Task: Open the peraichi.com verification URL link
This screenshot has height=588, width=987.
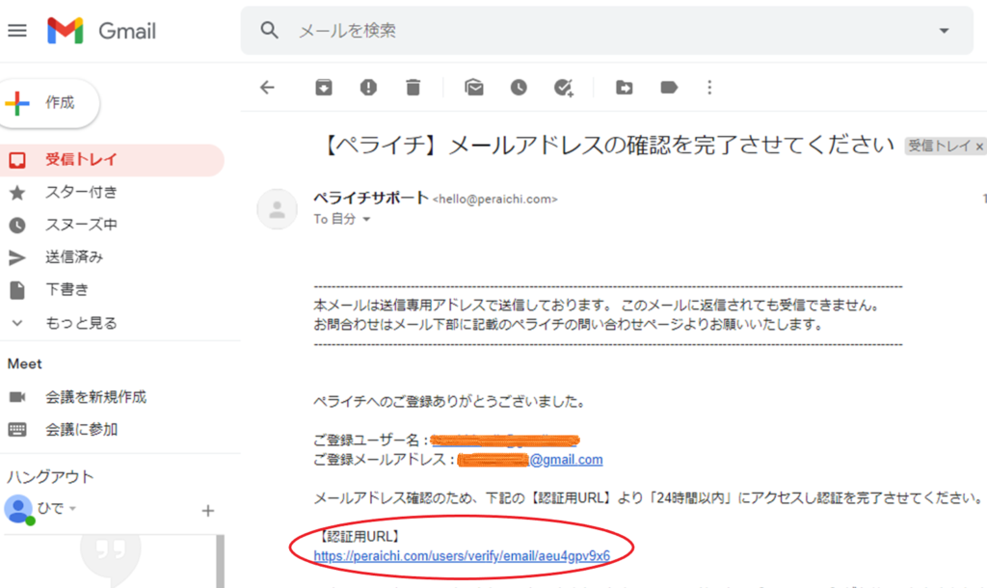Action: tap(462, 556)
